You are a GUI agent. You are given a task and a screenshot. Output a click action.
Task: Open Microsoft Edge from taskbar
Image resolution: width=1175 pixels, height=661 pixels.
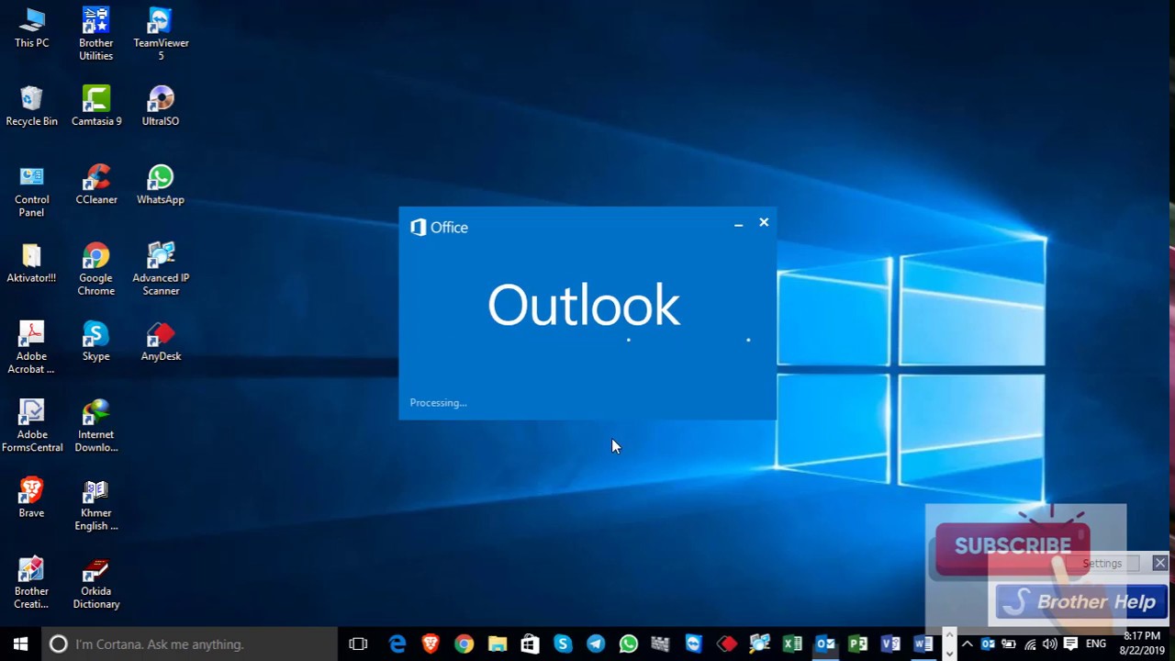tap(397, 644)
